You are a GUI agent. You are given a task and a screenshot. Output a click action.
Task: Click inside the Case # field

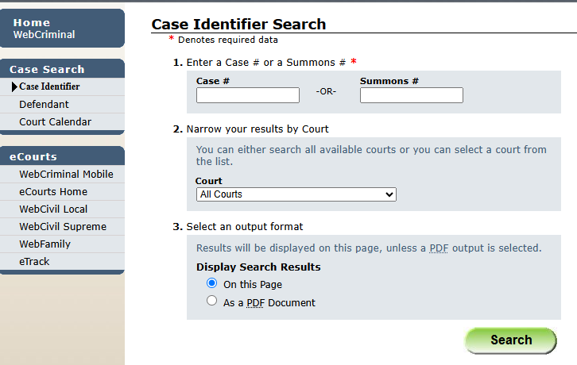248,95
